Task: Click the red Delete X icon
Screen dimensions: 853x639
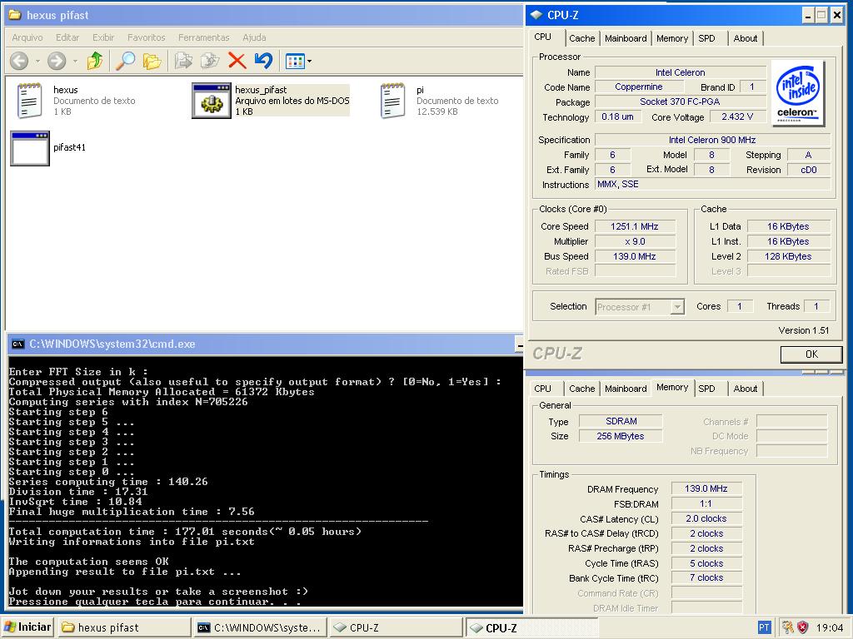Action: click(237, 61)
